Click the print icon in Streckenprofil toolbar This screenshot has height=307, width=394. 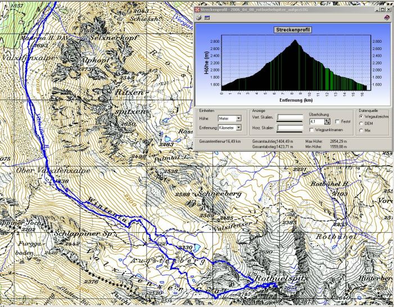(199, 17)
